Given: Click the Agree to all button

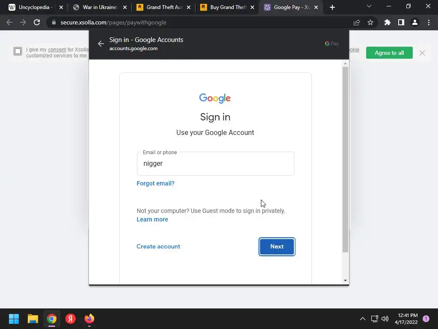Looking at the screenshot, I should (389, 53).
